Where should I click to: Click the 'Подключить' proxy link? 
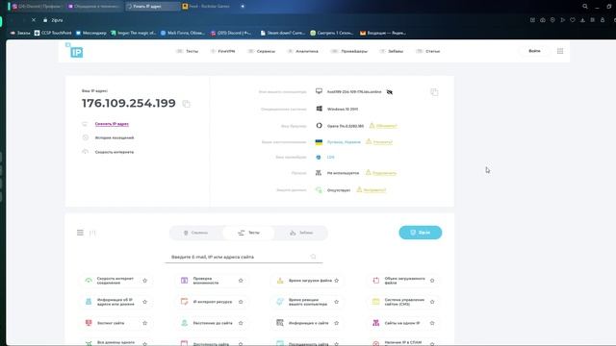point(385,173)
